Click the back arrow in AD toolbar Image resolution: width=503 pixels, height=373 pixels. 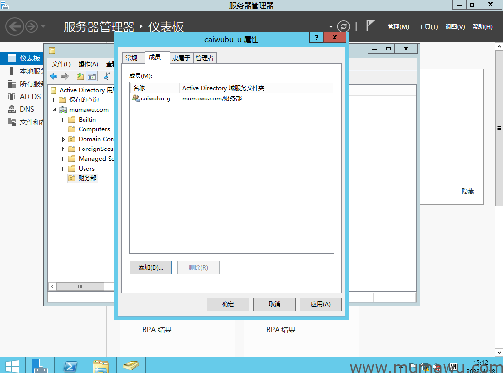pos(54,76)
